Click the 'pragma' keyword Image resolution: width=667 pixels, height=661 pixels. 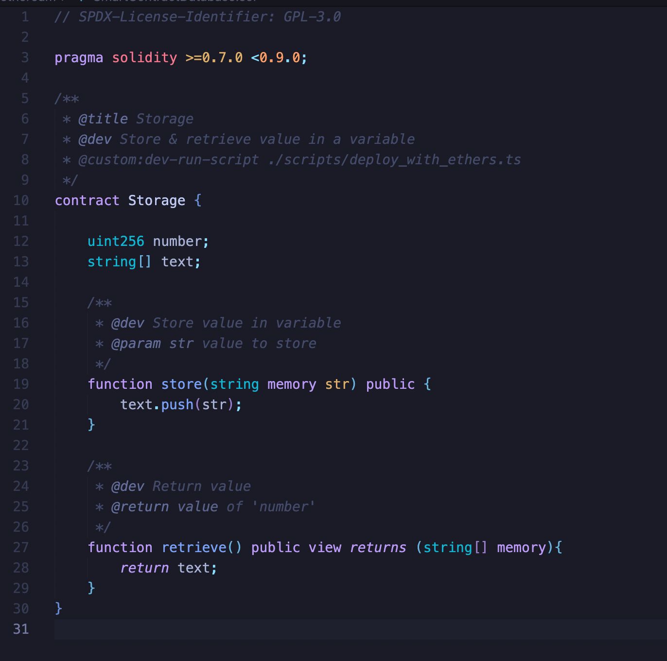(x=79, y=58)
